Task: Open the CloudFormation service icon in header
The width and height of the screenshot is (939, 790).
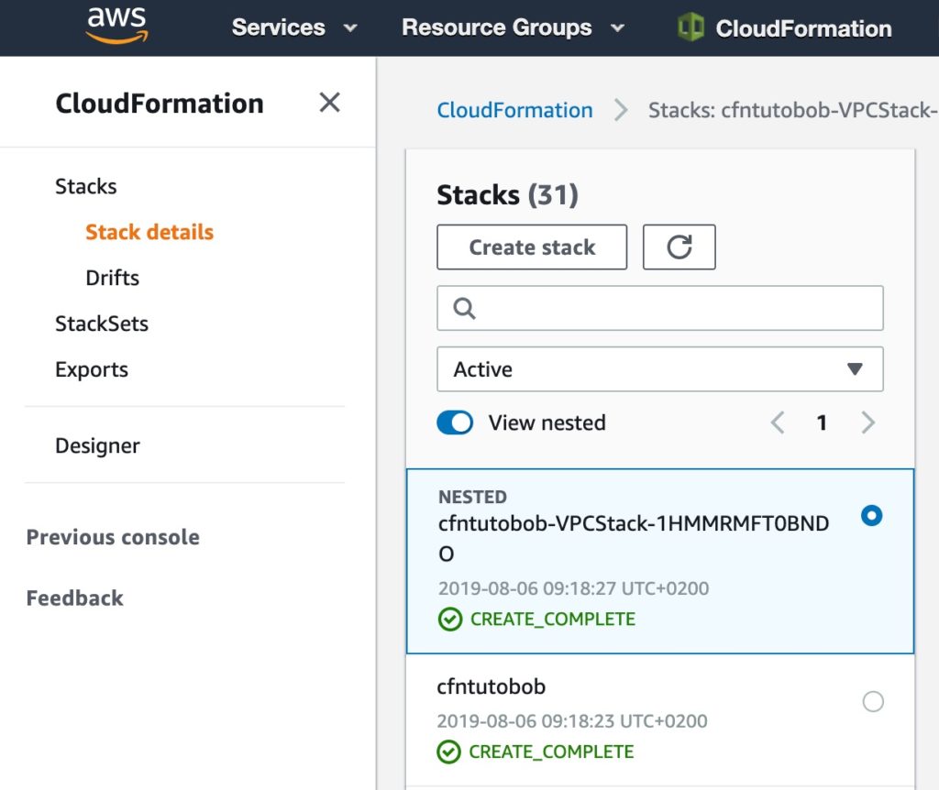Action: tap(690, 27)
